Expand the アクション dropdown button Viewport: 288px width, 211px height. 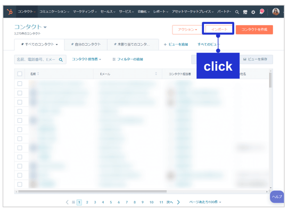click(187, 30)
